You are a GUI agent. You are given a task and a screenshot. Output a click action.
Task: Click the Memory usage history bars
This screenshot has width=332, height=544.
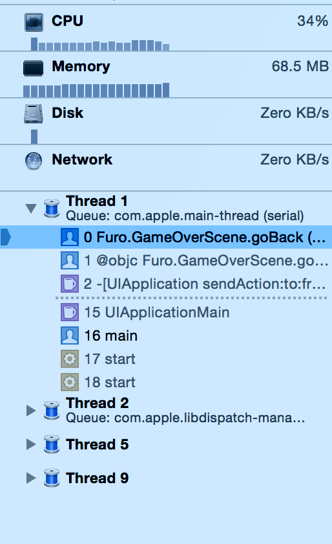[96, 90]
